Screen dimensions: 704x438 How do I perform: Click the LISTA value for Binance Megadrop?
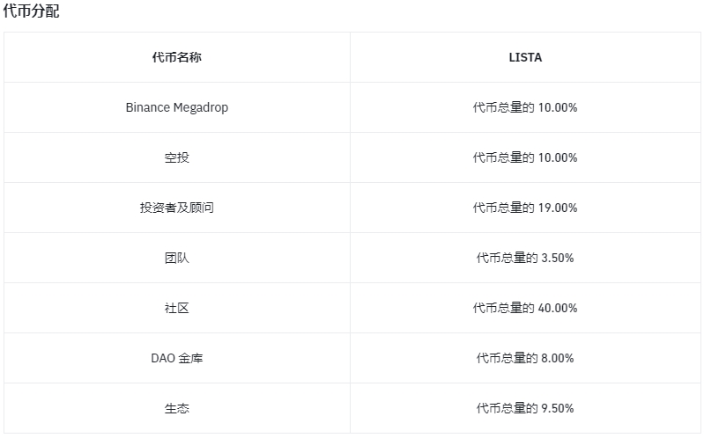click(x=525, y=107)
